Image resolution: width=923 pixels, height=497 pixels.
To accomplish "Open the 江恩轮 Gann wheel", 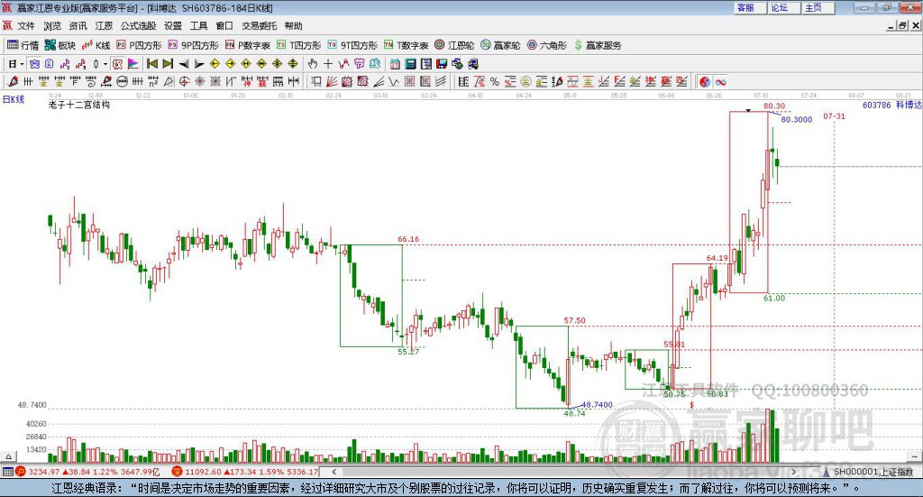I will (x=454, y=45).
